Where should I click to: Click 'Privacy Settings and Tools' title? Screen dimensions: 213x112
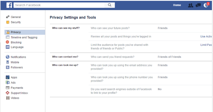(73, 18)
